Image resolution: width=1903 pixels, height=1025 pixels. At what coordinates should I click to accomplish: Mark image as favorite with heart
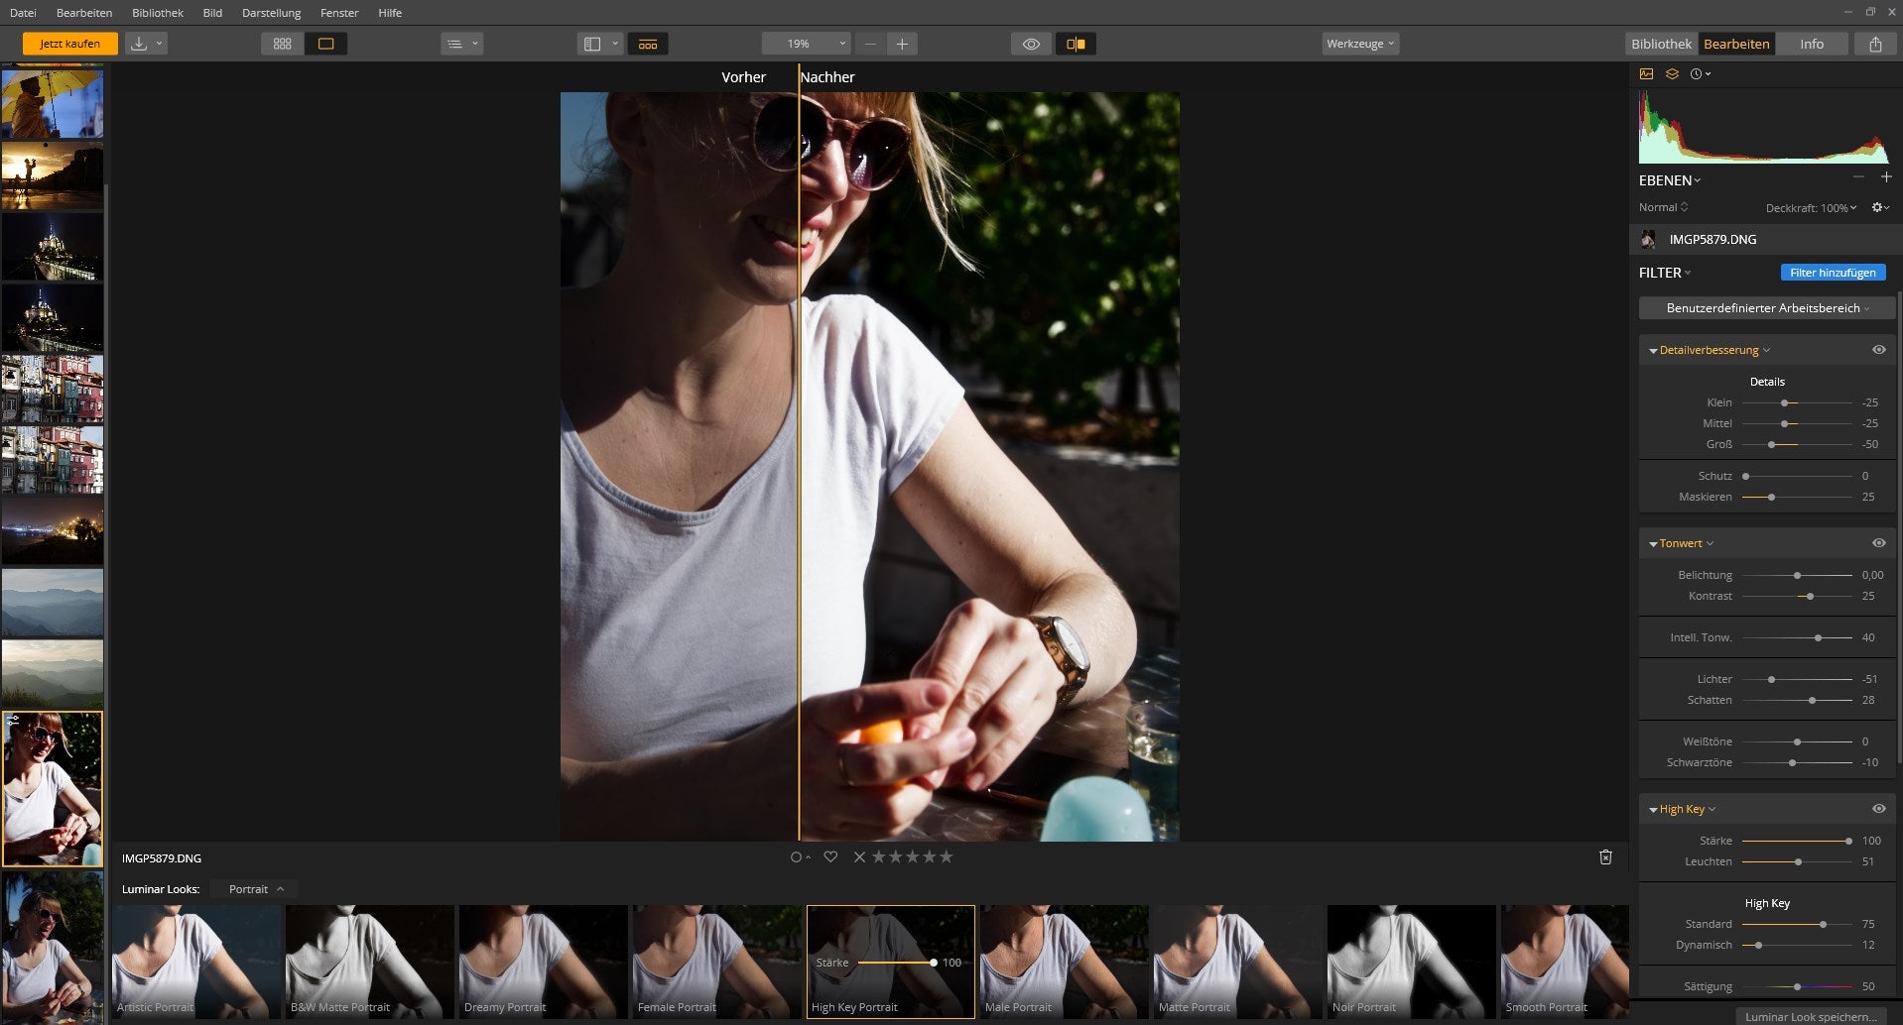pos(830,857)
